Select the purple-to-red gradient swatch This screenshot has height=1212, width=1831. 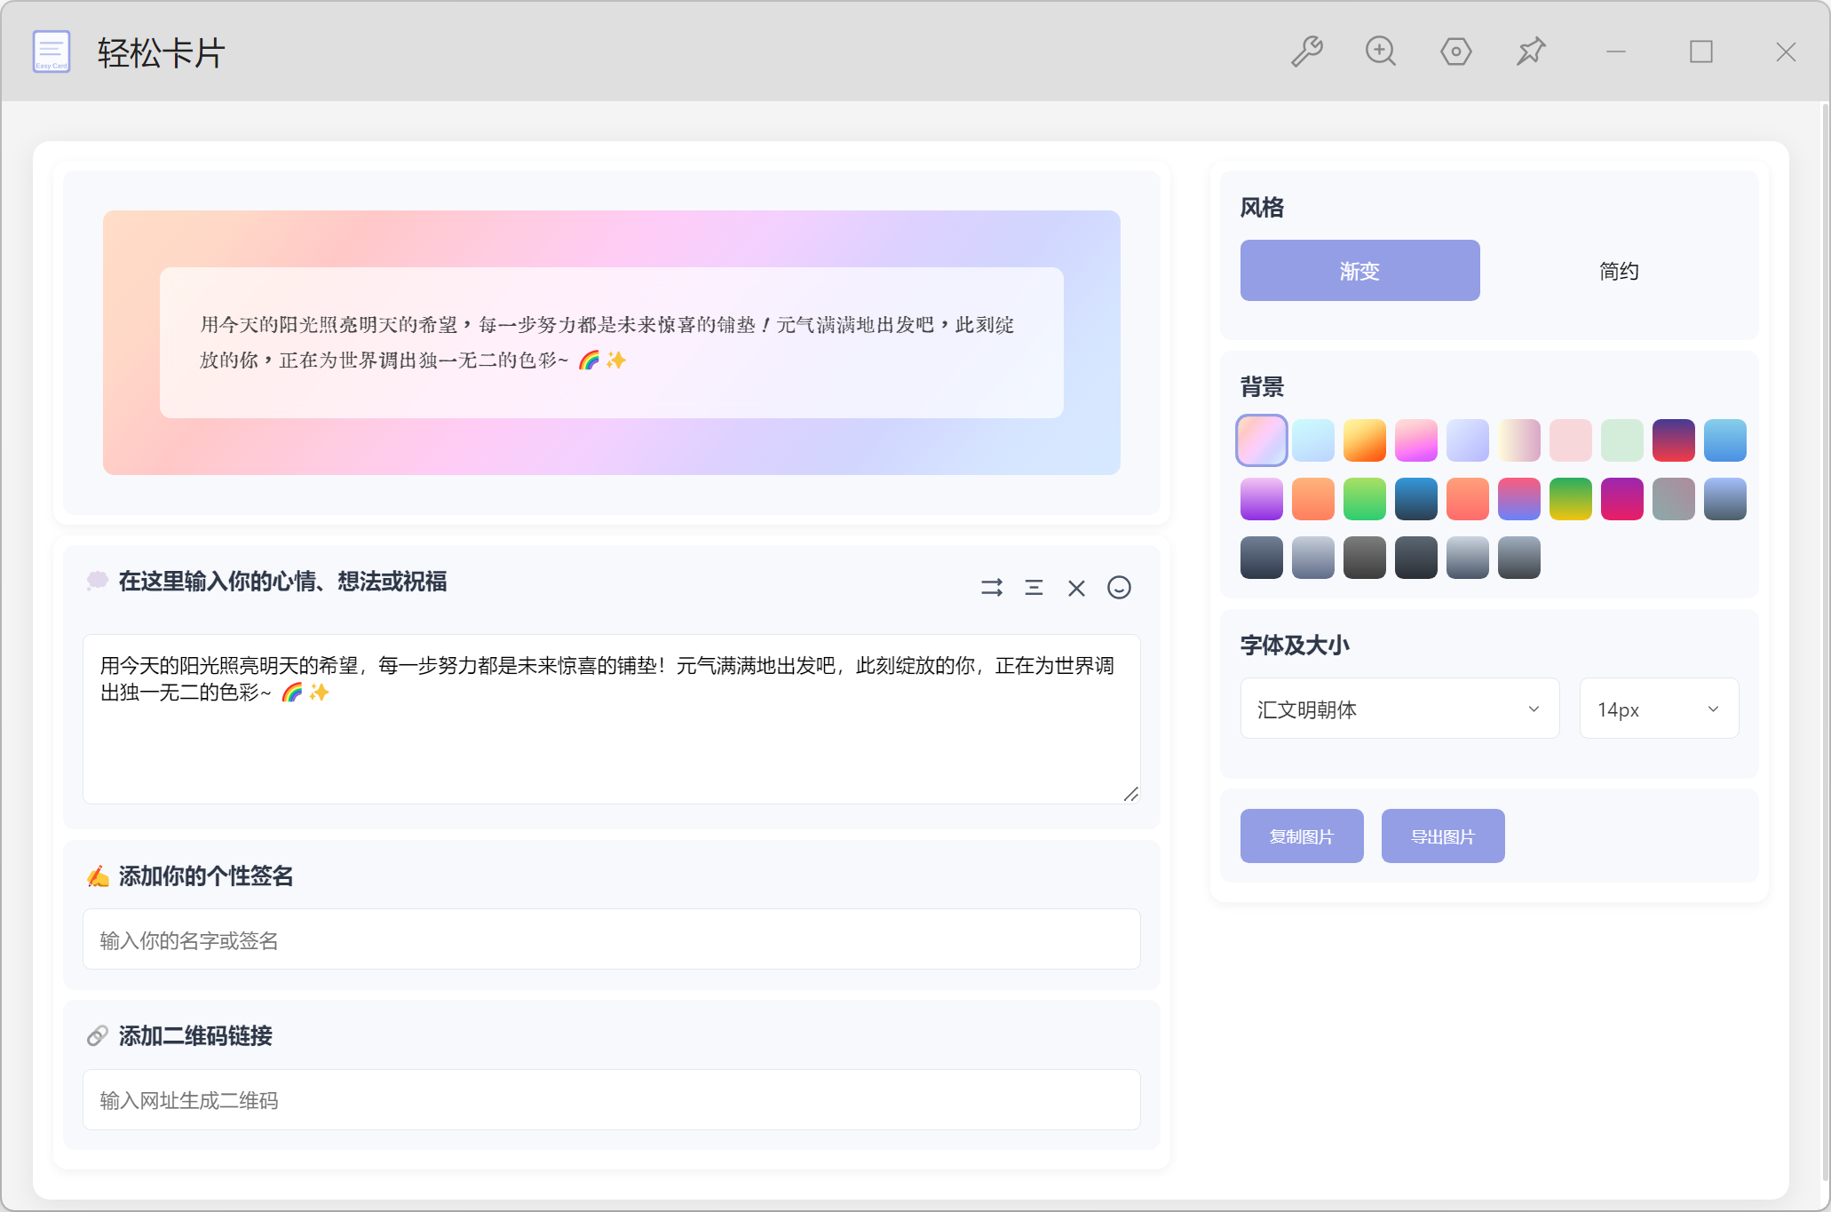(x=1674, y=440)
